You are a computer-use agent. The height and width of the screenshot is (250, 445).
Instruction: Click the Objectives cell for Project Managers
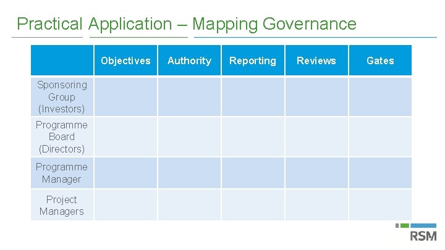pos(125,205)
